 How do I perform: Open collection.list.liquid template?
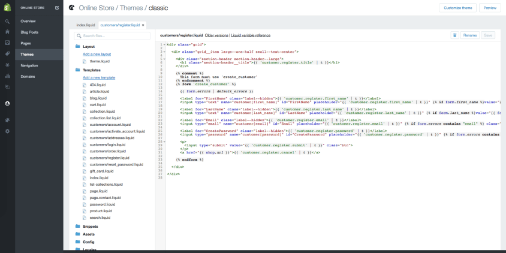105,118
